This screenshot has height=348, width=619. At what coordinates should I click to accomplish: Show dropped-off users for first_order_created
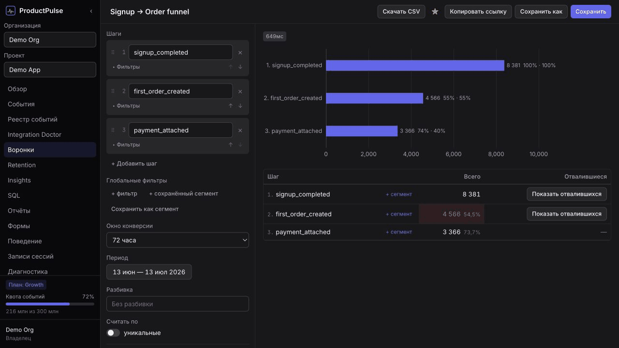[567, 214]
